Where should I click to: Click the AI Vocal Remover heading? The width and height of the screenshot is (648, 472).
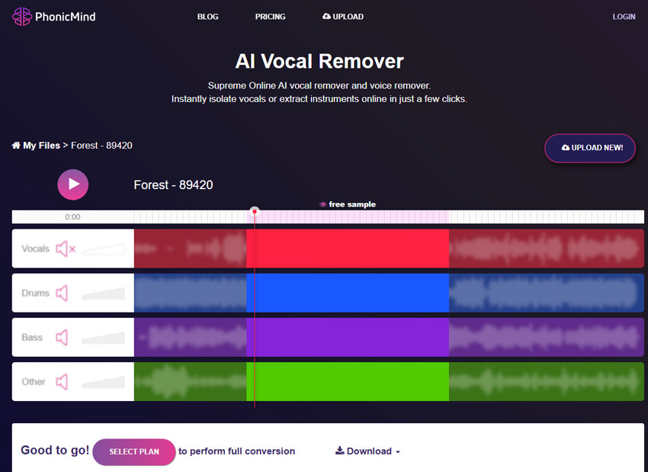click(x=319, y=62)
